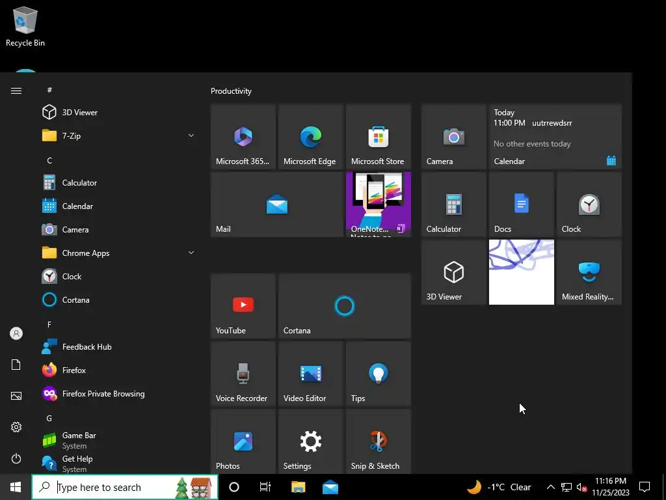Open the Settings tile

pos(310,441)
